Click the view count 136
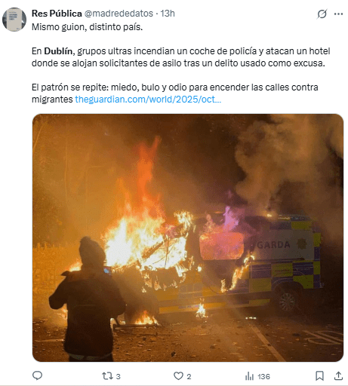The height and width of the screenshot is (386, 348). (263, 376)
